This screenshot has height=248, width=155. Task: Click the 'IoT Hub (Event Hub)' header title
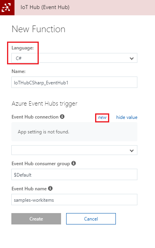pos(45,7)
